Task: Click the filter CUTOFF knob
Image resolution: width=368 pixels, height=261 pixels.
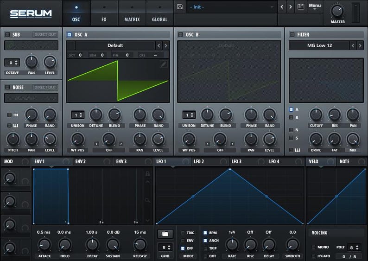Action: (316, 115)
